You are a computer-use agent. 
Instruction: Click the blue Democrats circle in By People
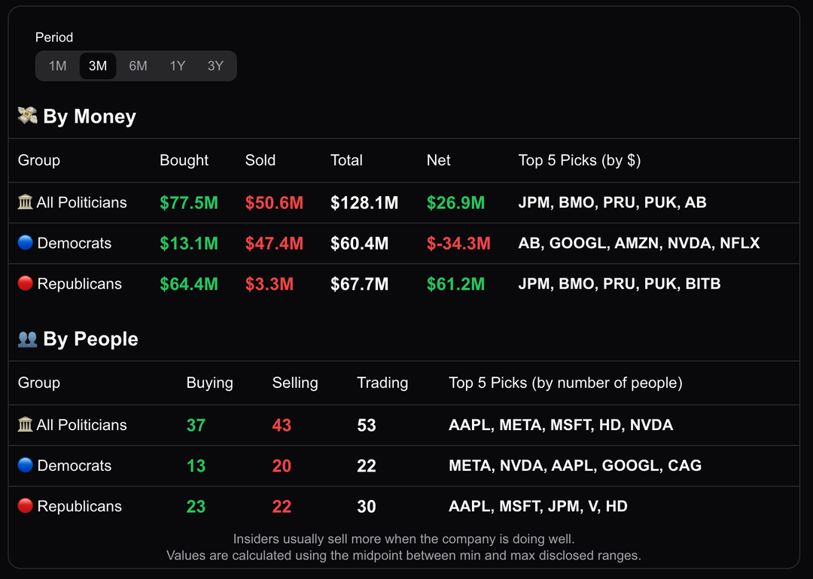25,465
